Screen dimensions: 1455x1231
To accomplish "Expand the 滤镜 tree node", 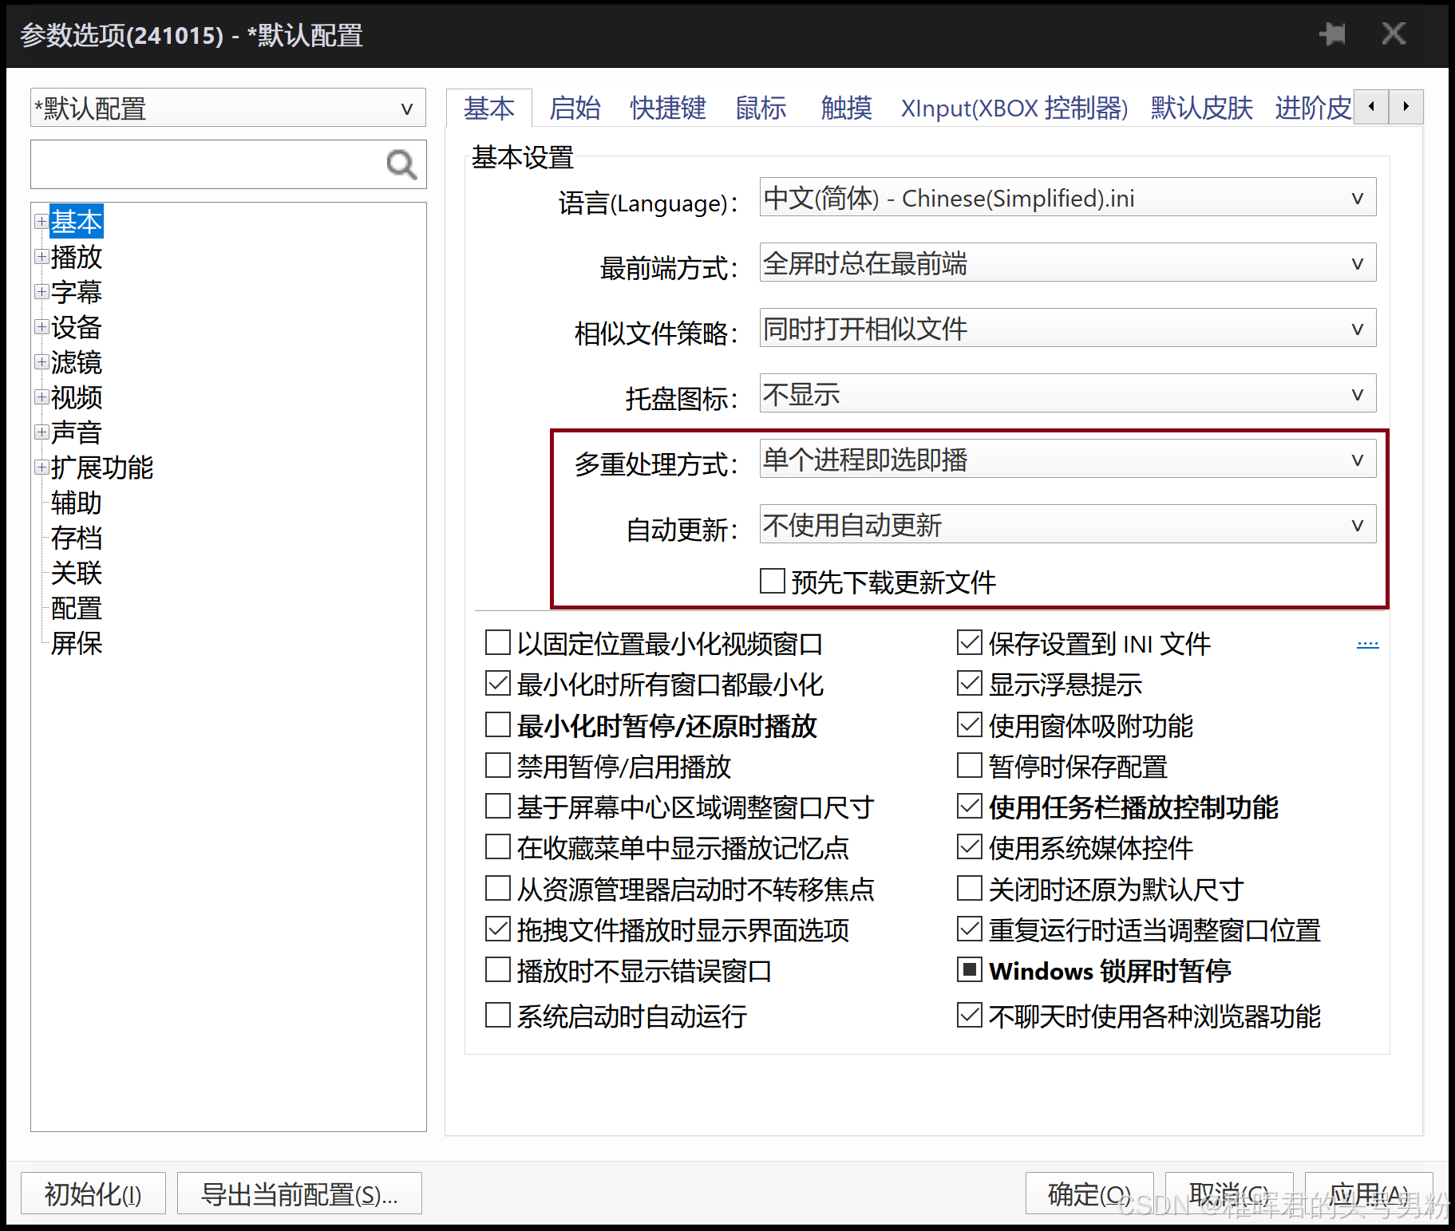I will [x=42, y=362].
